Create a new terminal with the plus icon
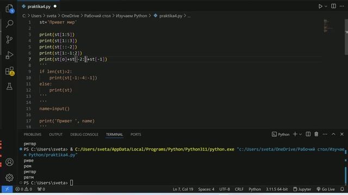The height and width of the screenshot is (195, 348). [x=295, y=134]
